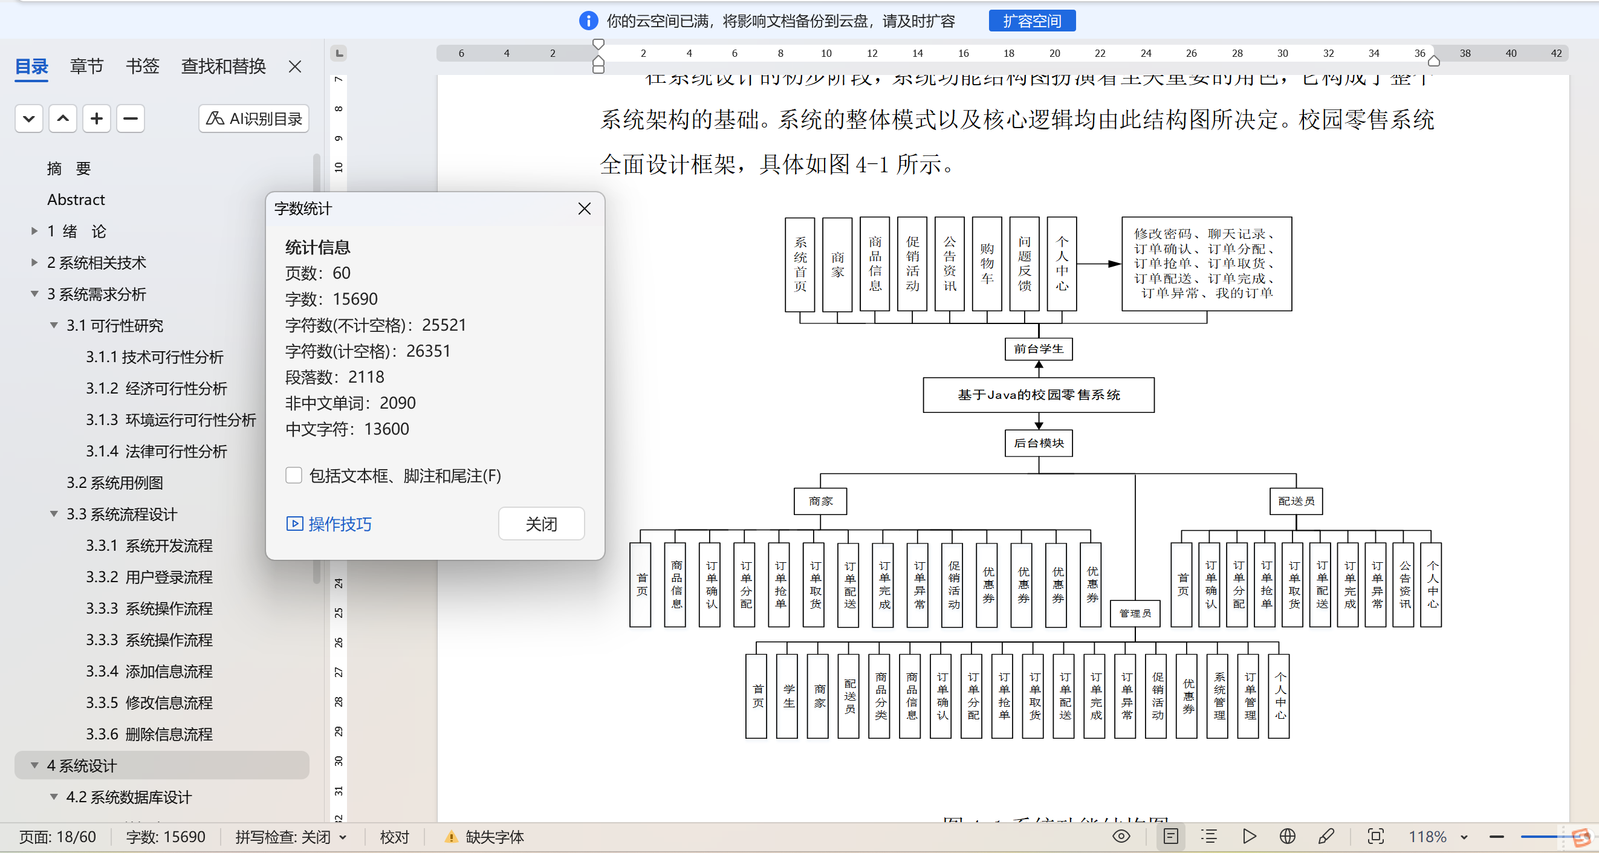Image resolution: width=1599 pixels, height=853 pixels.
Task: Enable eye protection mode in status bar
Action: pyautogui.click(x=1121, y=836)
